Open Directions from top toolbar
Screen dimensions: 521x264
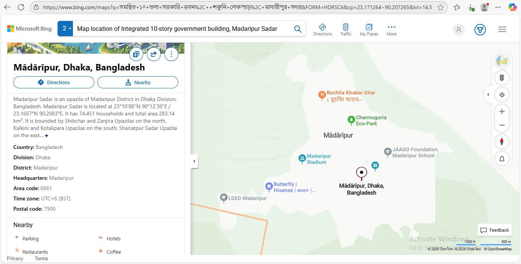(x=323, y=29)
